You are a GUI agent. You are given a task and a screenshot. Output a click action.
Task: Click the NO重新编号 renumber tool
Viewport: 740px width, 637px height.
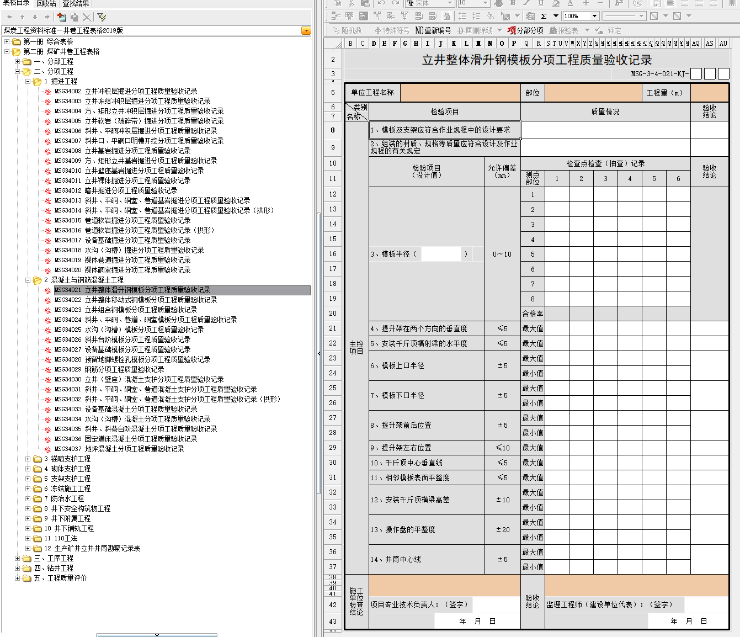pos(433,30)
